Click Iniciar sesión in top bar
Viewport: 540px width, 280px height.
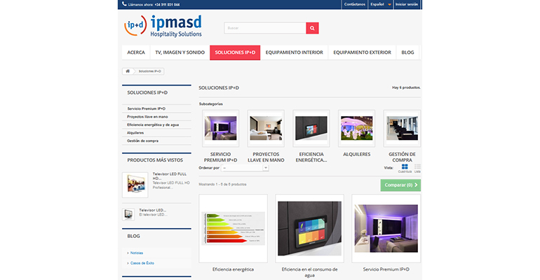click(407, 4)
